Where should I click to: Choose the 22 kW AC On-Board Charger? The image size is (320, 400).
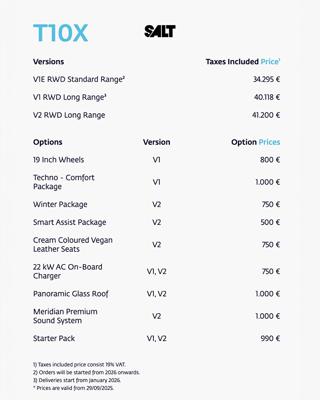click(68, 271)
